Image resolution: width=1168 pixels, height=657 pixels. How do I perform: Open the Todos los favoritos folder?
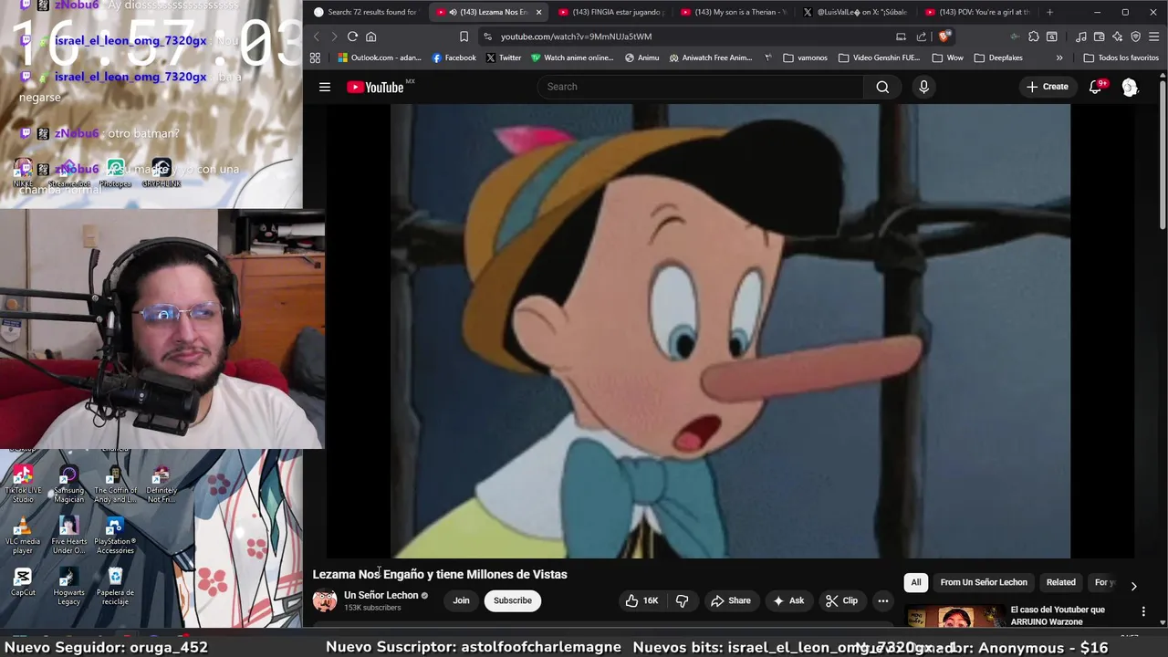point(1121,57)
